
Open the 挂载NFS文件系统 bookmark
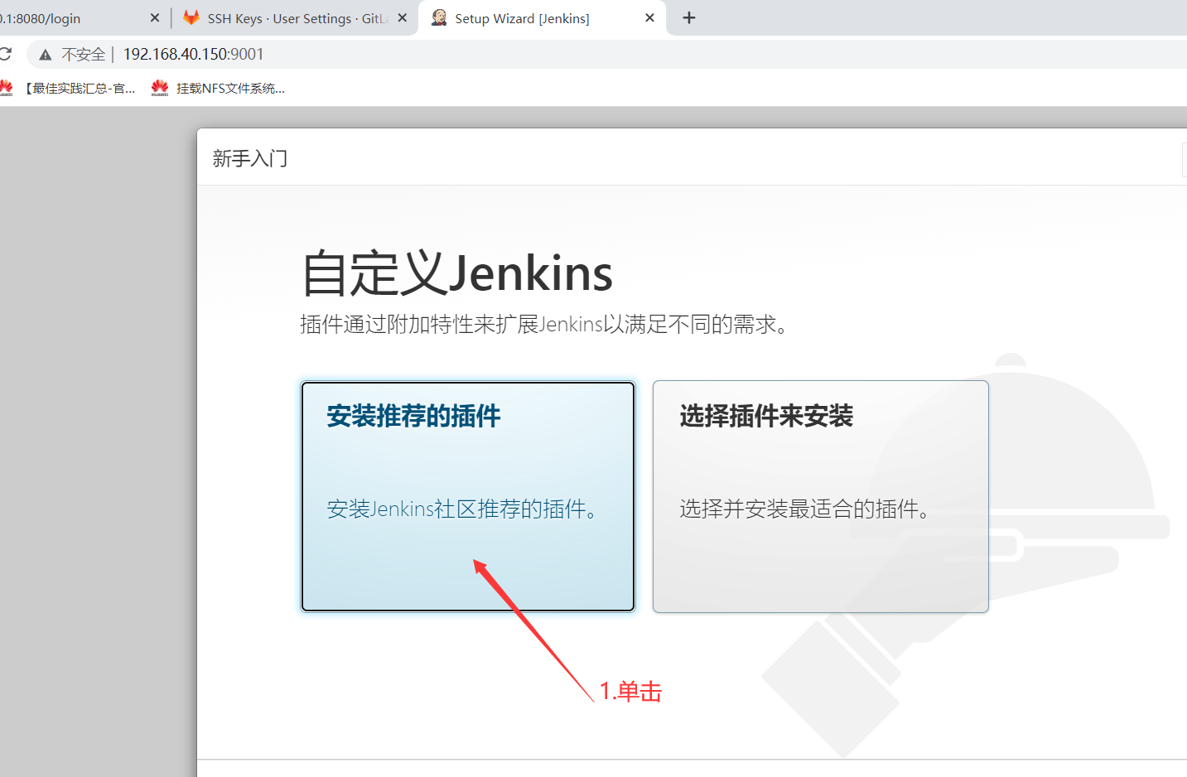coord(219,88)
